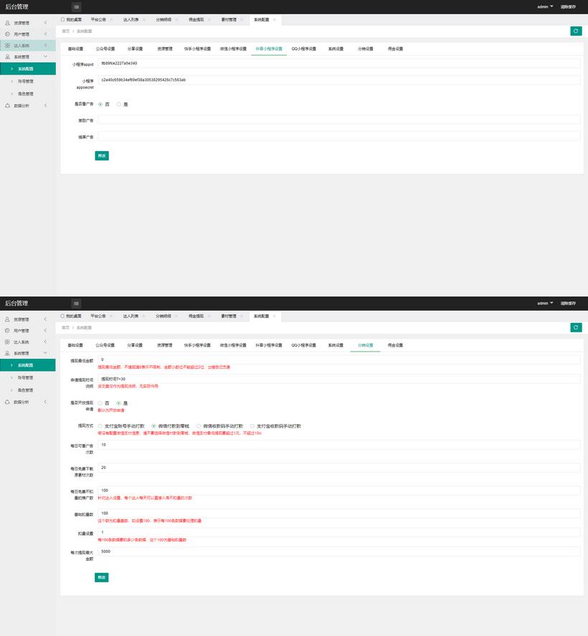The width and height of the screenshot is (588, 636).
Task: Click the 每日免费不扣量的推广数 field
Action: (x=338, y=491)
